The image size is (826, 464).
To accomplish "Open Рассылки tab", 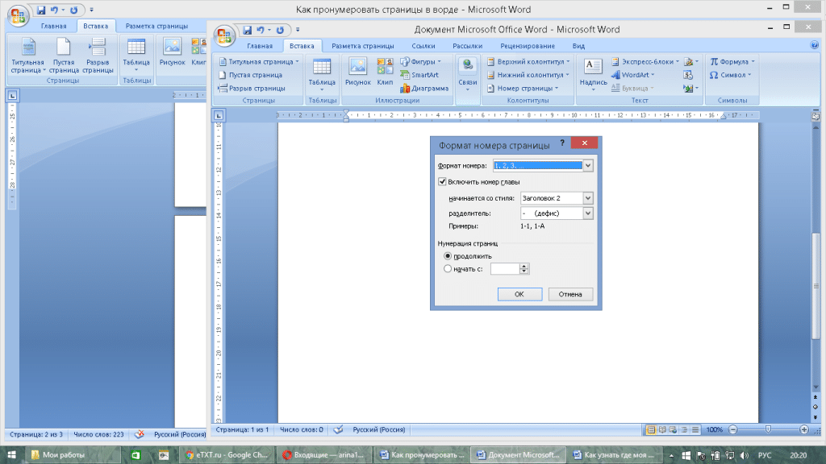I will 467,46.
